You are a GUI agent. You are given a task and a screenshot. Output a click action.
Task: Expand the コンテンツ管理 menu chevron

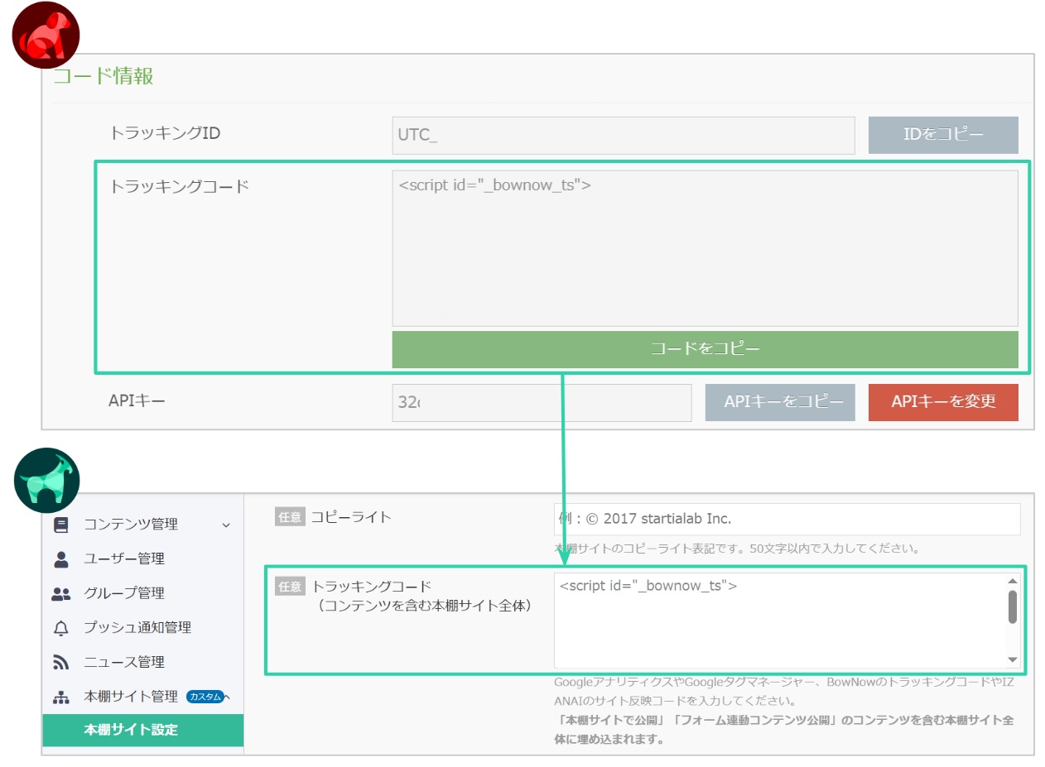[226, 525]
